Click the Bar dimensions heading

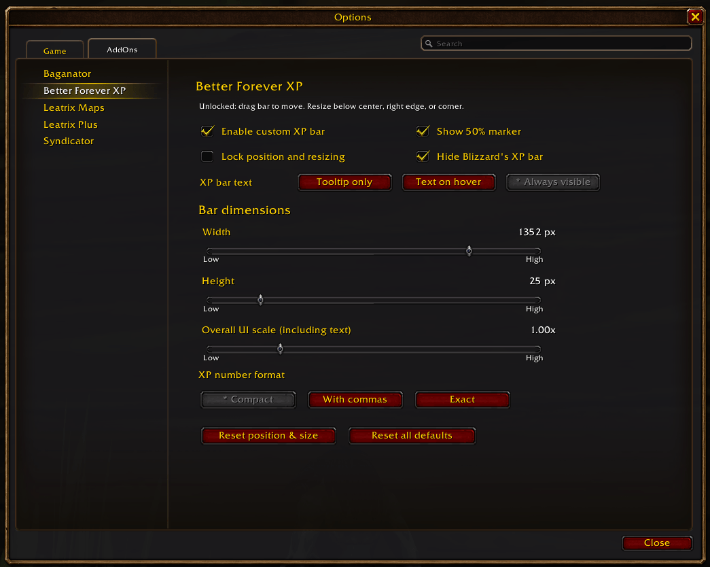pos(245,210)
